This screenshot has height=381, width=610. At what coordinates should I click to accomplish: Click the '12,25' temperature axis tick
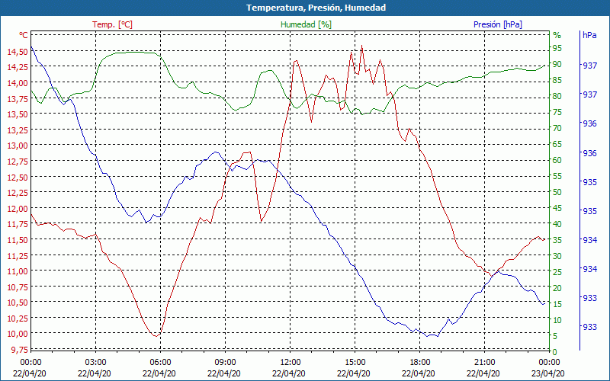tap(17, 193)
